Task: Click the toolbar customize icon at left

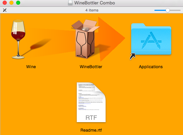Action: tap(5, 10)
